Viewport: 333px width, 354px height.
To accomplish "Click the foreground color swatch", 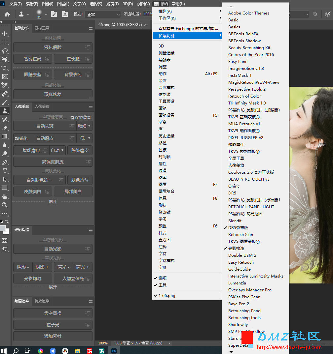I will click(x=3, y=228).
